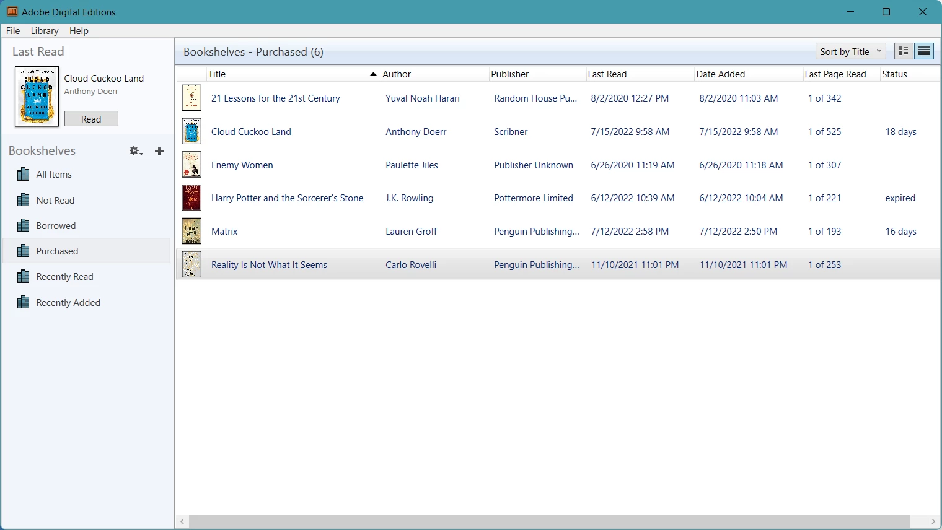Toggle the Title column sort arrow
The image size is (942, 530).
click(373, 74)
